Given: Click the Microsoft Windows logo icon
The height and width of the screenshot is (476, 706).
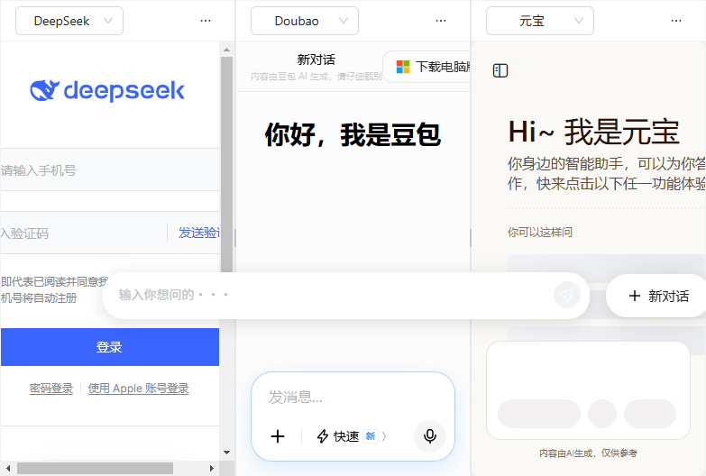Looking at the screenshot, I should 403,67.
